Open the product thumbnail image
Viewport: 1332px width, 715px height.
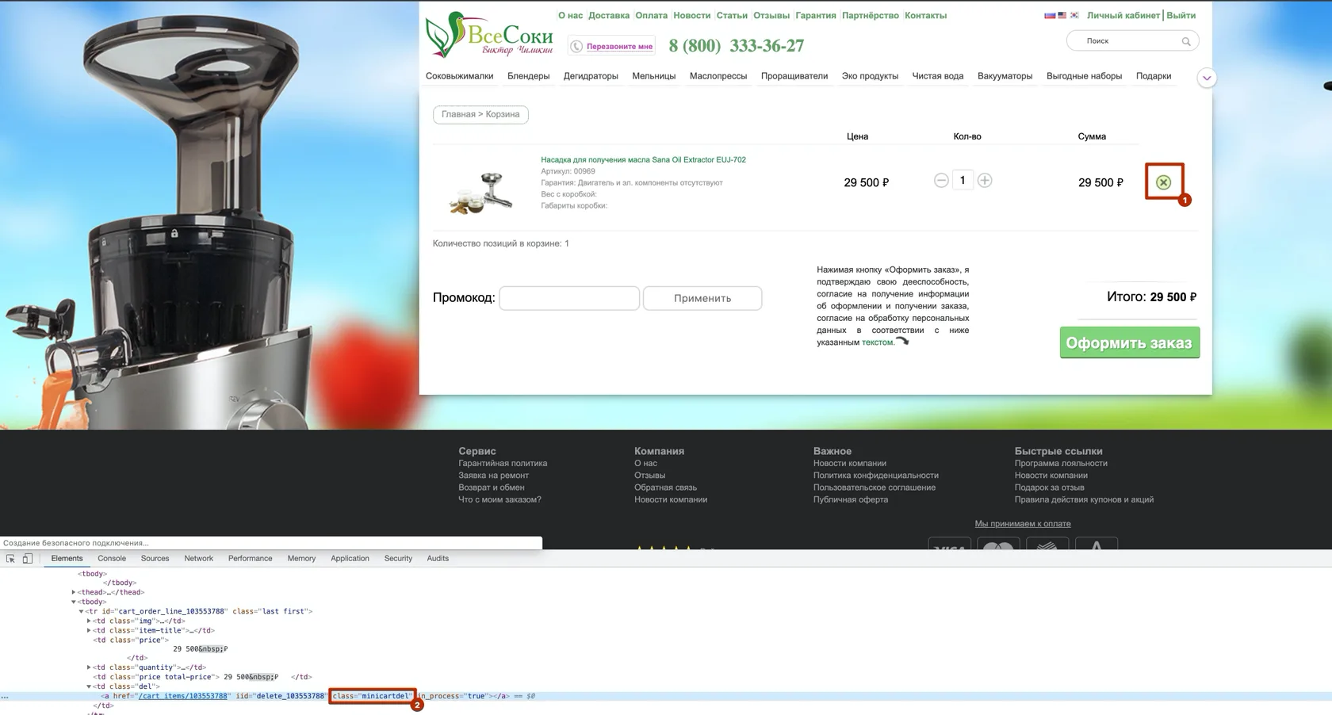click(481, 193)
